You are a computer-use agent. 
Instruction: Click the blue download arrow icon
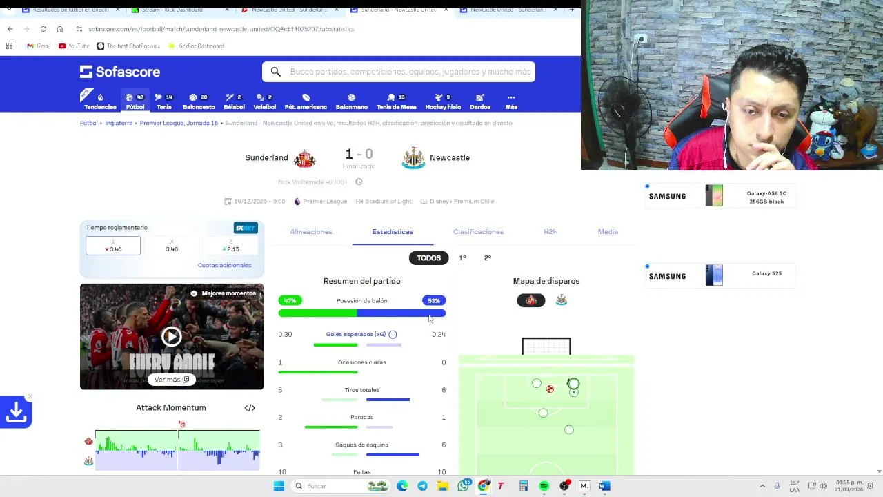[x=16, y=413]
